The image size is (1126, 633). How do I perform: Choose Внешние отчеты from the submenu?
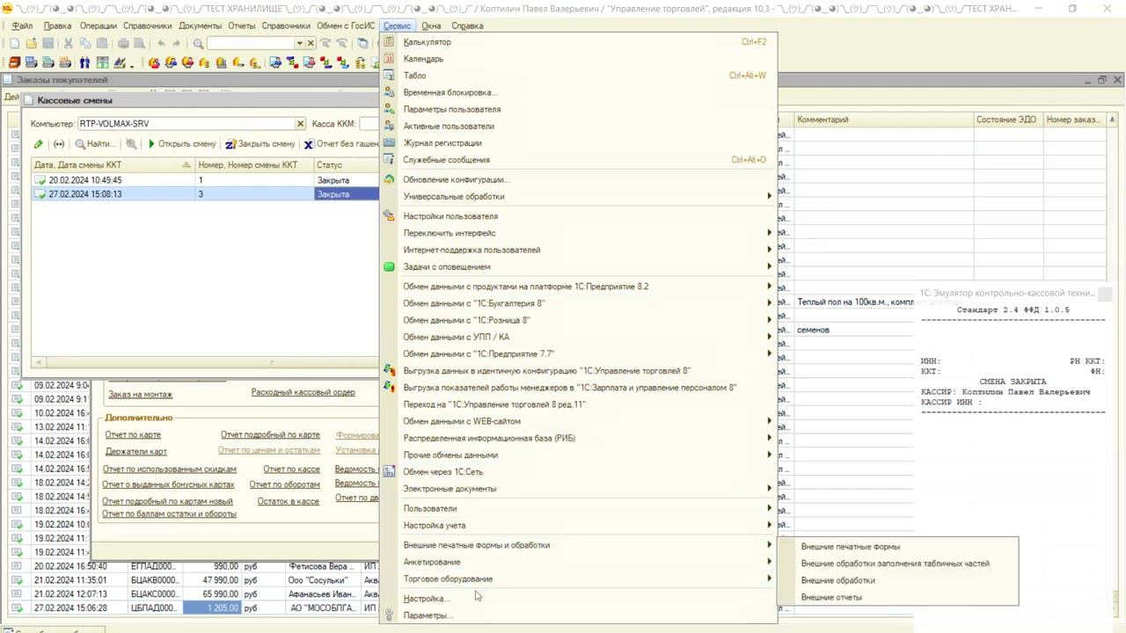coord(831,598)
